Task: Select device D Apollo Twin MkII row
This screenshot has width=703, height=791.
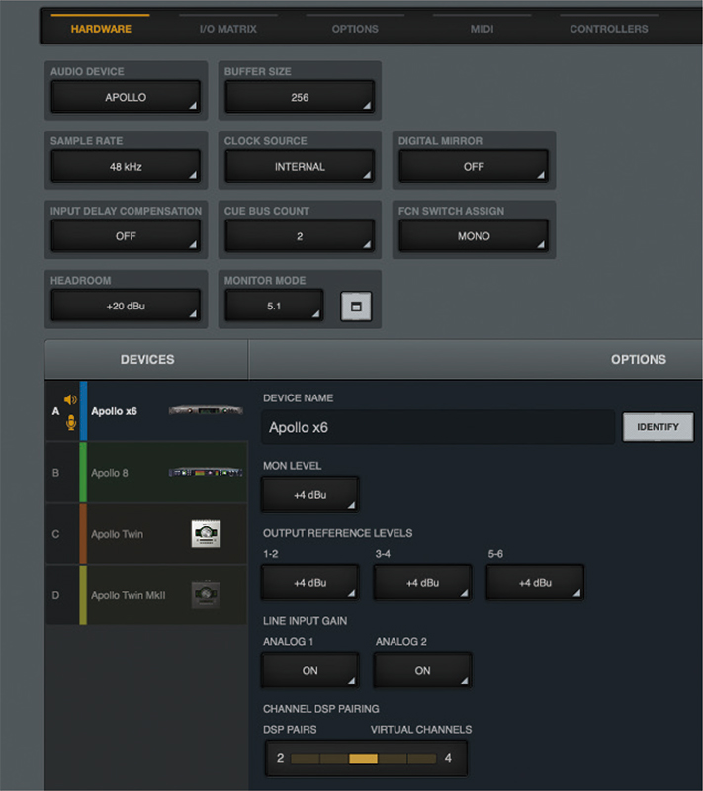Action: pyautogui.click(x=146, y=595)
